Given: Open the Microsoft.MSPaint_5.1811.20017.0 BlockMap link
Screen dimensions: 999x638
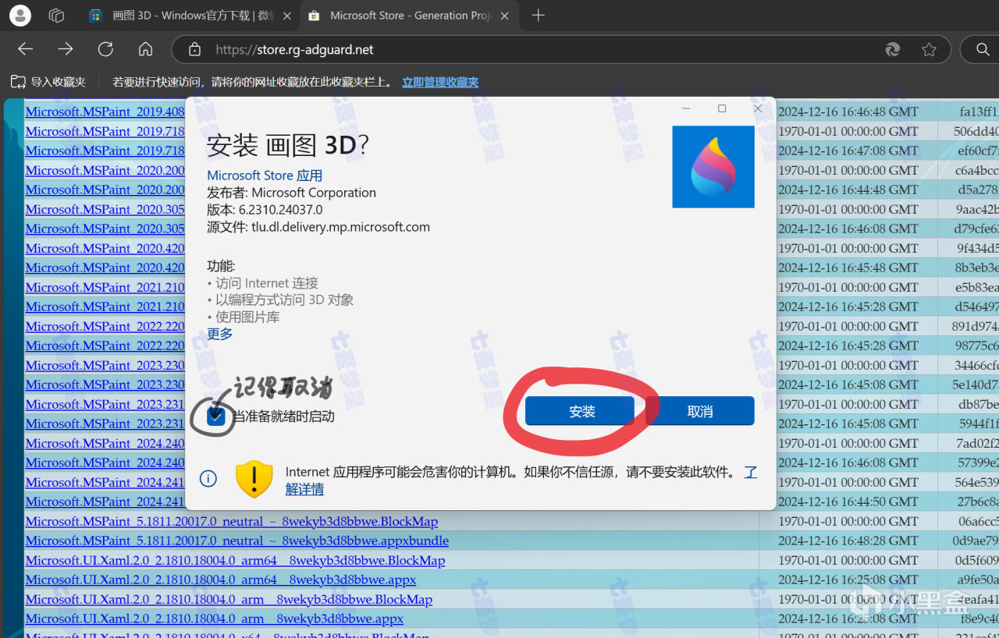Looking at the screenshot, I should click(x=232, y=521).
